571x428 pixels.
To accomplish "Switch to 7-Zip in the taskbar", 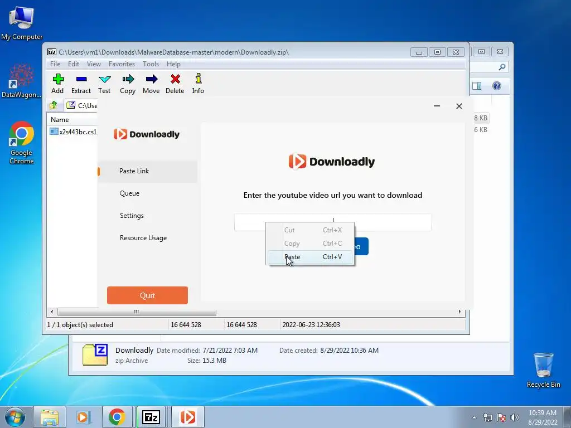I will coord(151,417).
